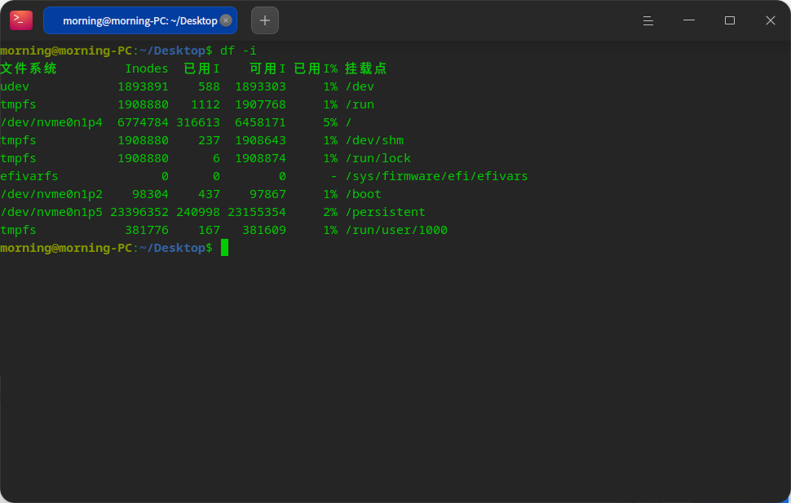Click the typed command 'df -i'
Image resolution: width=791 pixels, height=503 pixels.
(238, 51)
